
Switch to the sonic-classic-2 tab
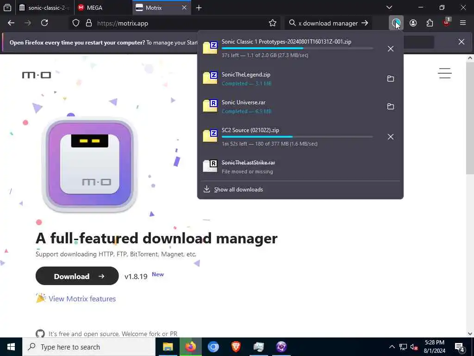[x=44, y=8]
